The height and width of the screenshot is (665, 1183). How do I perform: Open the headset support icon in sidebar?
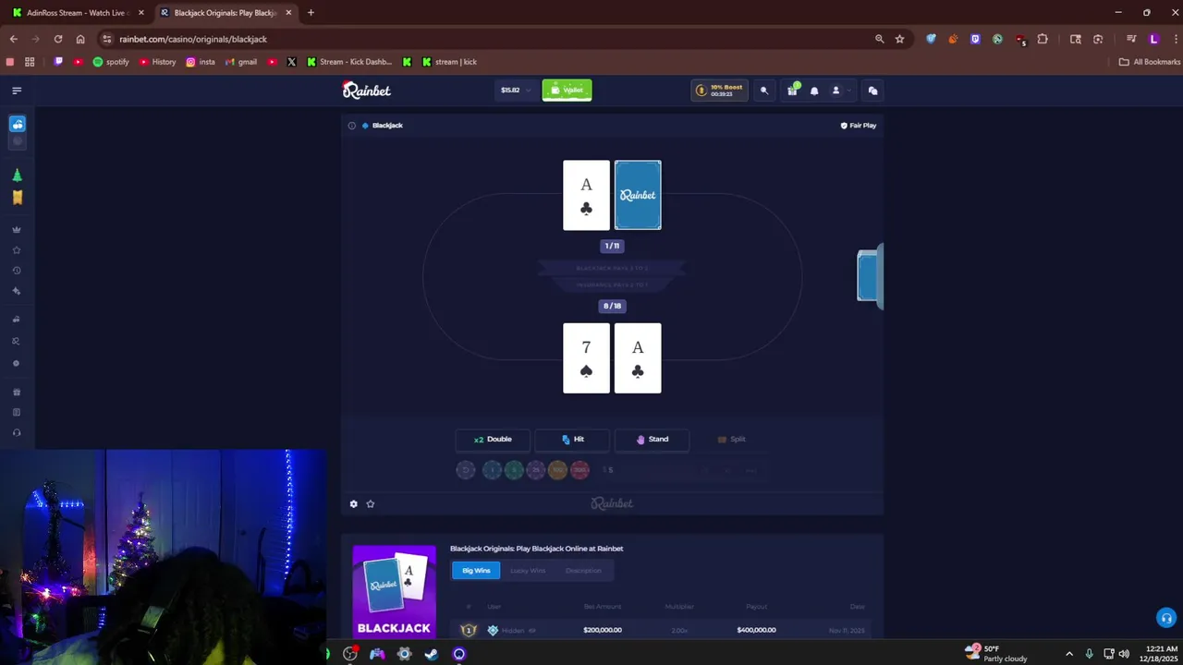(x=17, y=433)
